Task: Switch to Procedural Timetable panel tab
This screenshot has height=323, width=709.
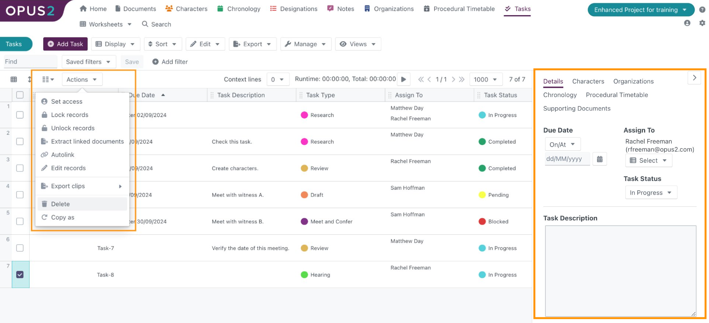Action: (x=617, y=95)
